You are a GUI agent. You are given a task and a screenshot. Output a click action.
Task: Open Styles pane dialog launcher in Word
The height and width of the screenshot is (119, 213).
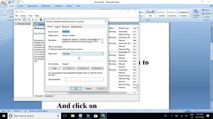coord(199,20)
